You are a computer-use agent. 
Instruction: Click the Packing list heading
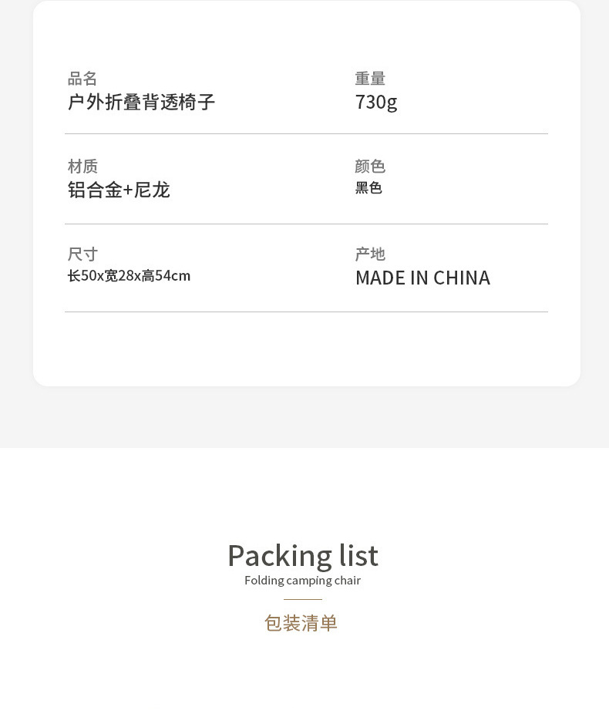coord(302,555)
